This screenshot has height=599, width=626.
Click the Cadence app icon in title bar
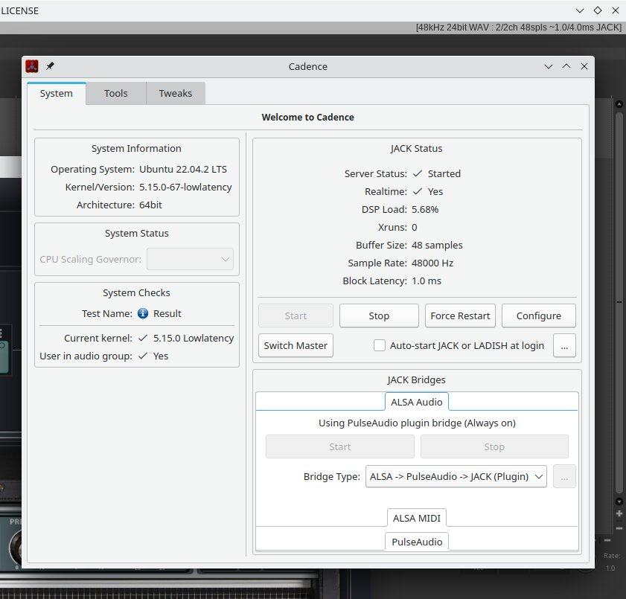point(32,66)
